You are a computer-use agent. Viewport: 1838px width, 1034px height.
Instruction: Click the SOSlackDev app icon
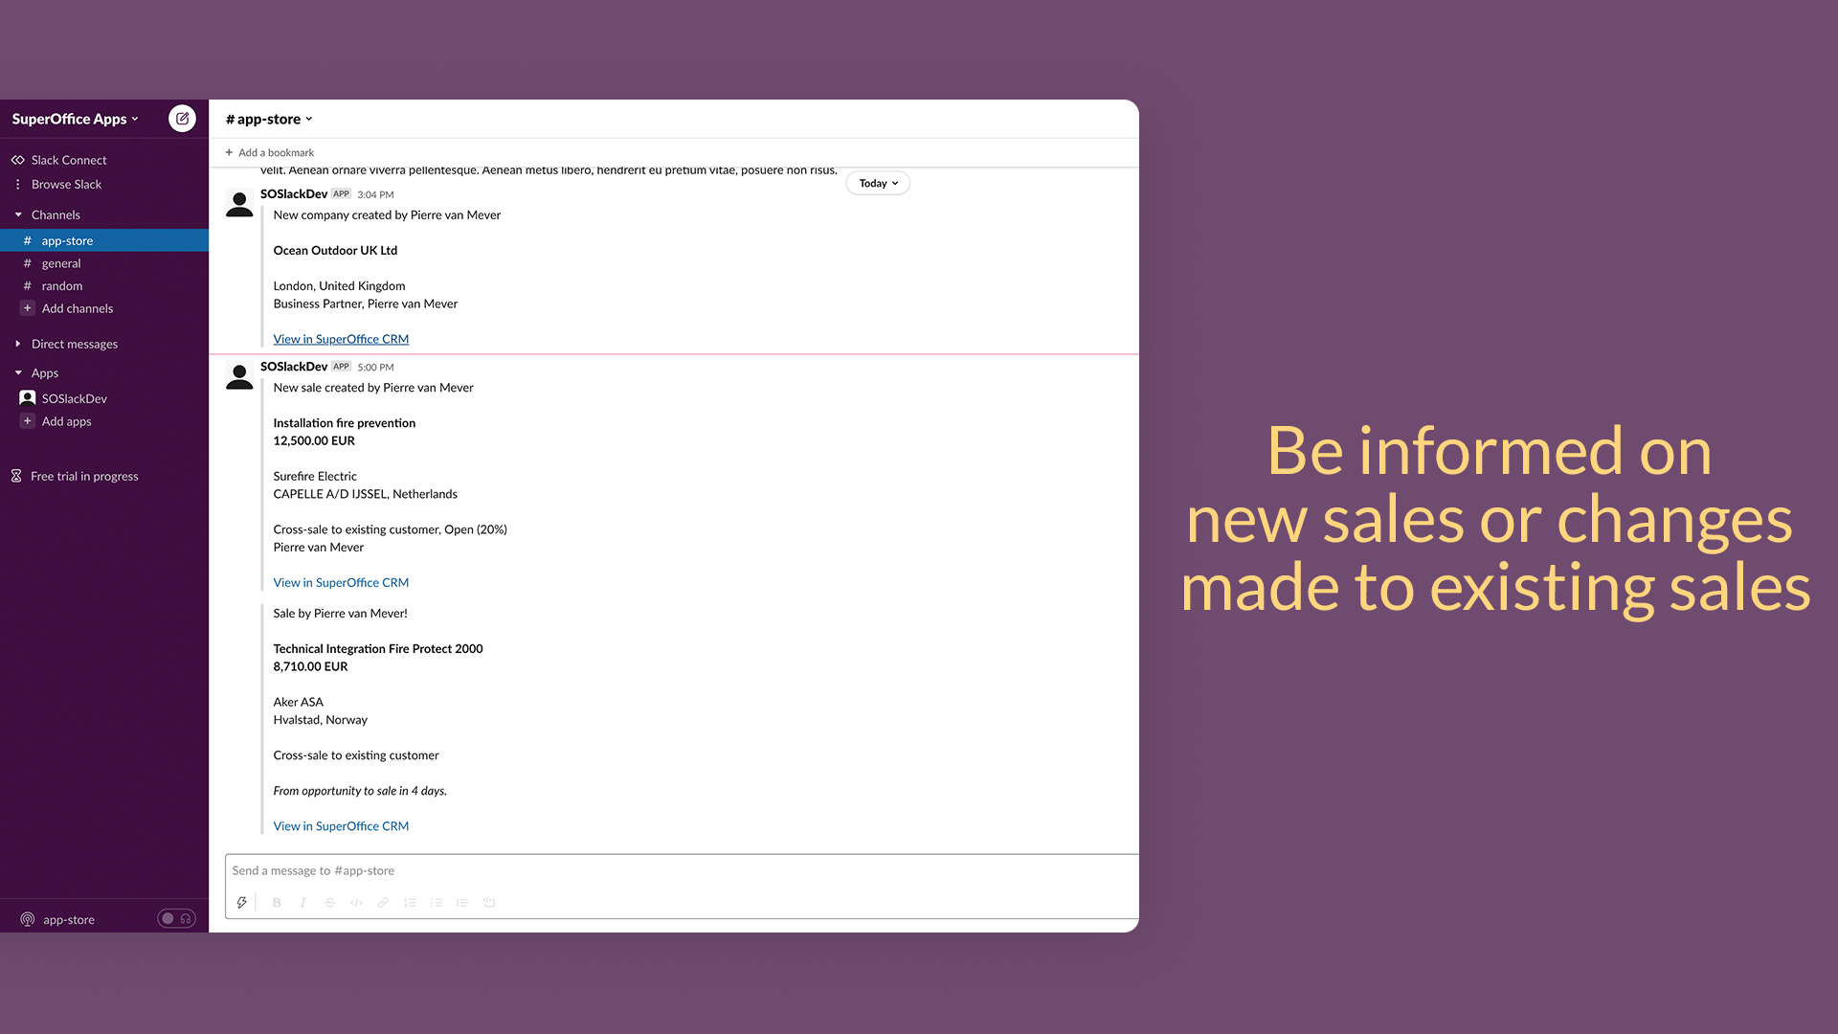click(28, 396)
